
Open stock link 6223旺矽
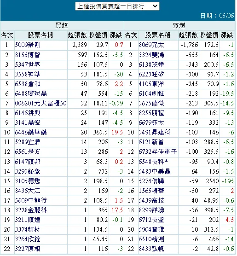coord(151,74)
